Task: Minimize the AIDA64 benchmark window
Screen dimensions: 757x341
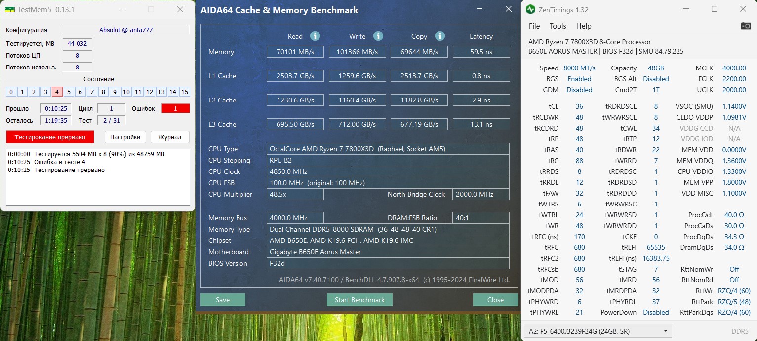Action: 479,10
